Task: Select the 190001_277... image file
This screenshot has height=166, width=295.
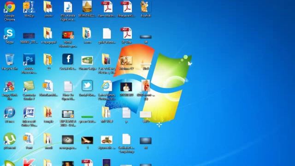Action: (29, 36)
